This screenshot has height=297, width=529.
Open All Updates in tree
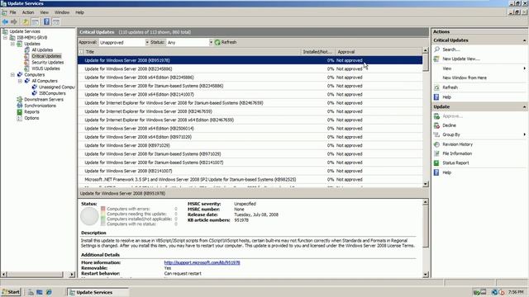coord(42,49)
